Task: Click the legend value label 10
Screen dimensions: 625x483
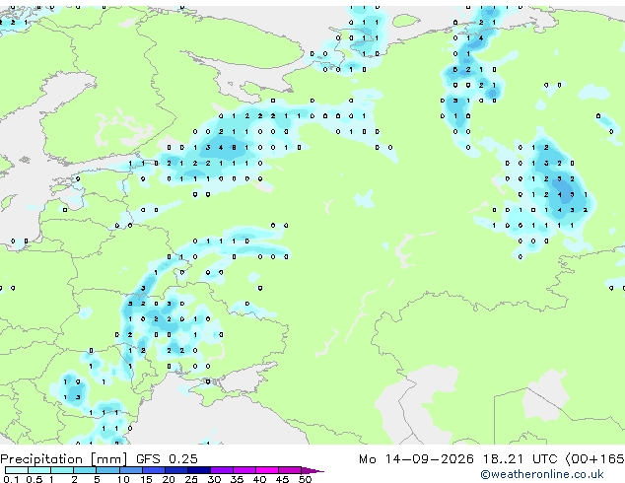Action: coord(123,479)
